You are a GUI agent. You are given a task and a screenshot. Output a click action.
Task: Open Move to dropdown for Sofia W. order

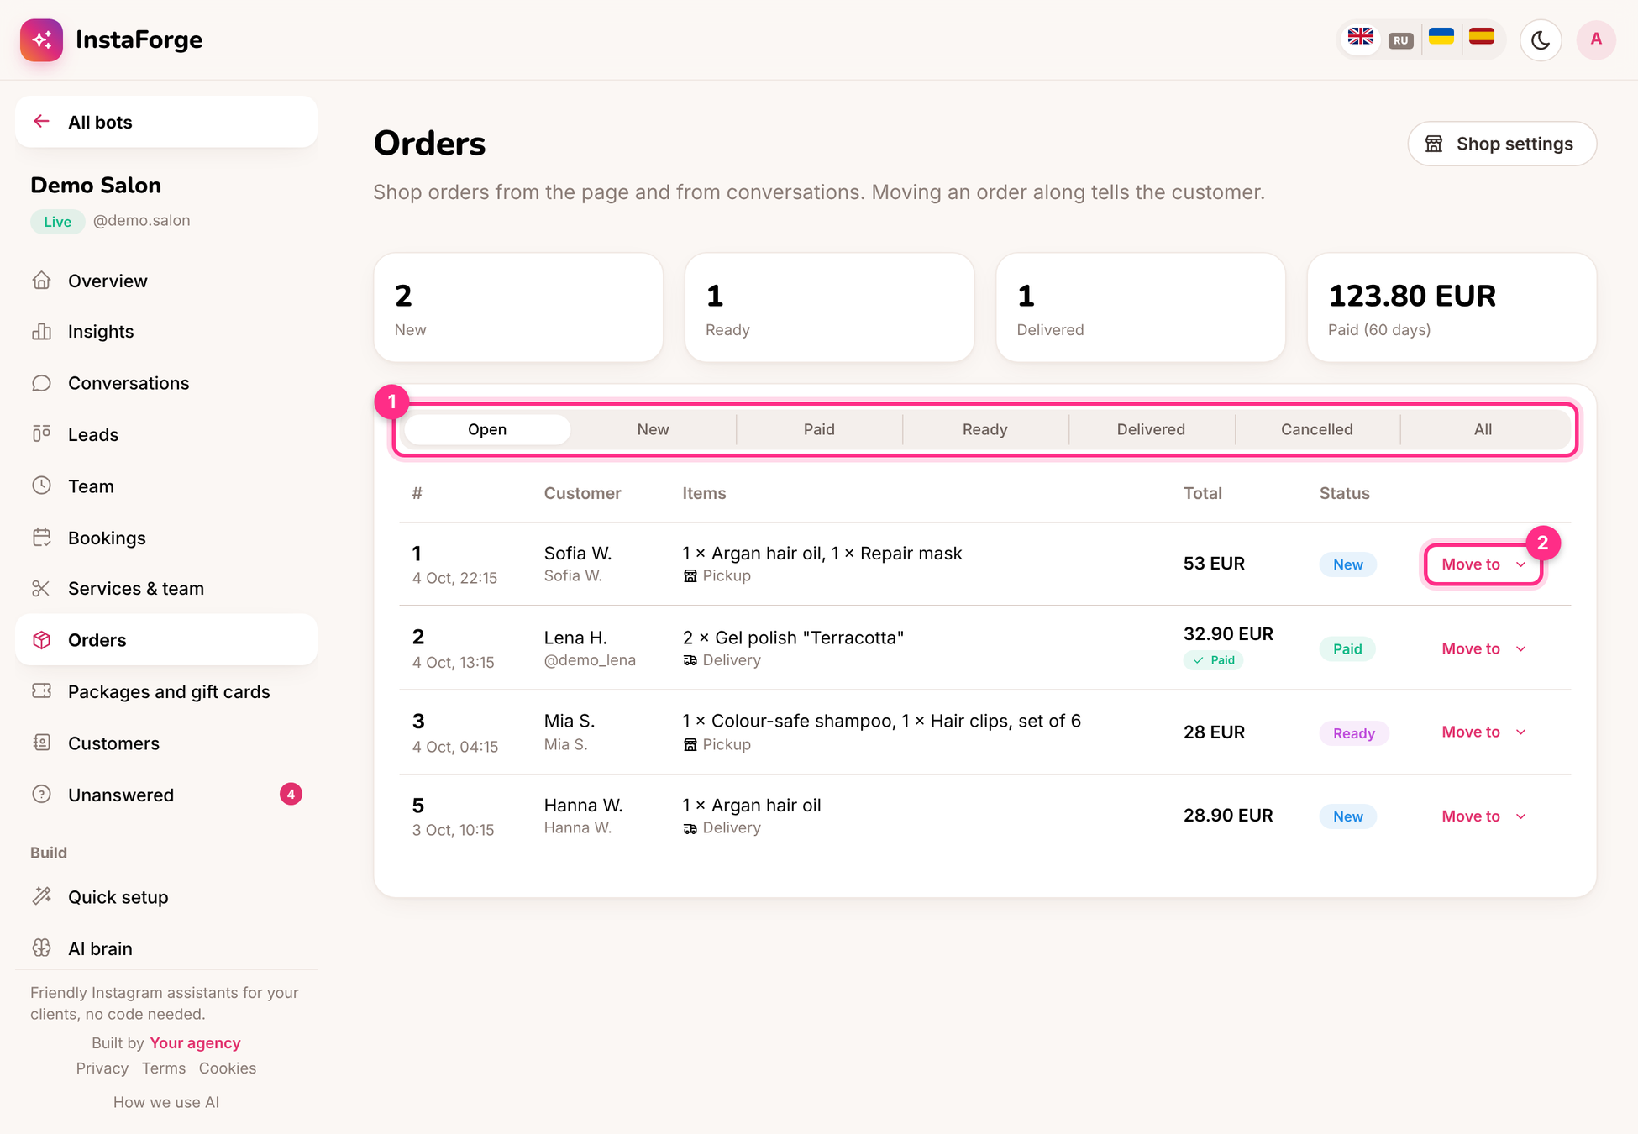[x=1483, y=564]
